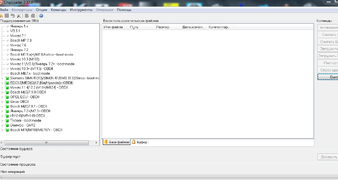This screenshot has width=338, height=180.
Task: Expand the Siemens SIMK41(43) tree node
Action: [x=3, y=78]
